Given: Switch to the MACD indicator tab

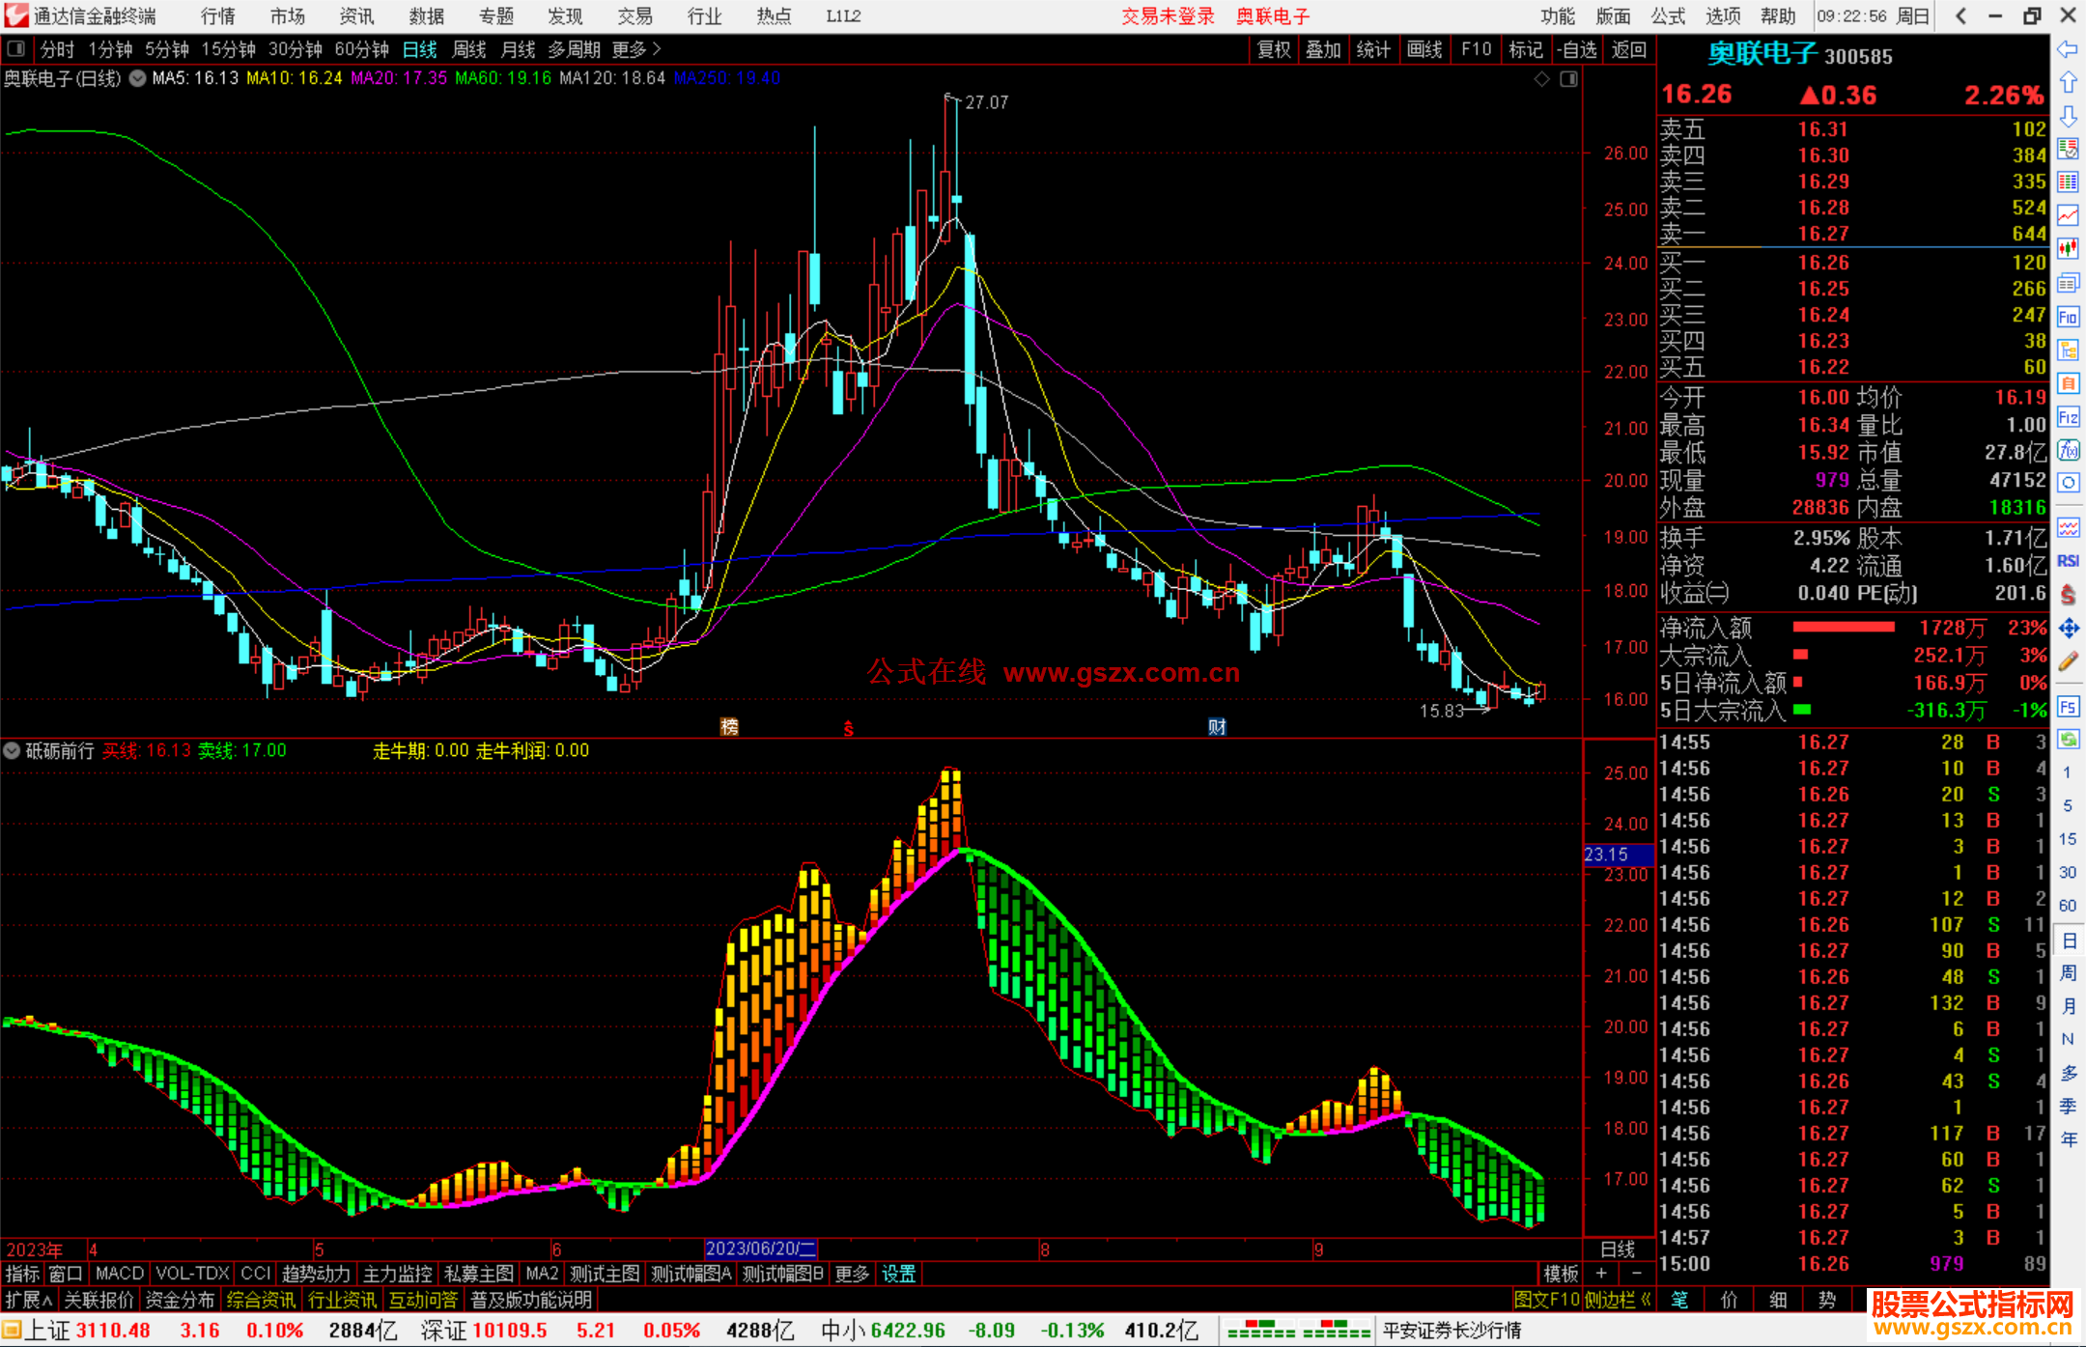Looking at the screenshot, I should 120,1274.
